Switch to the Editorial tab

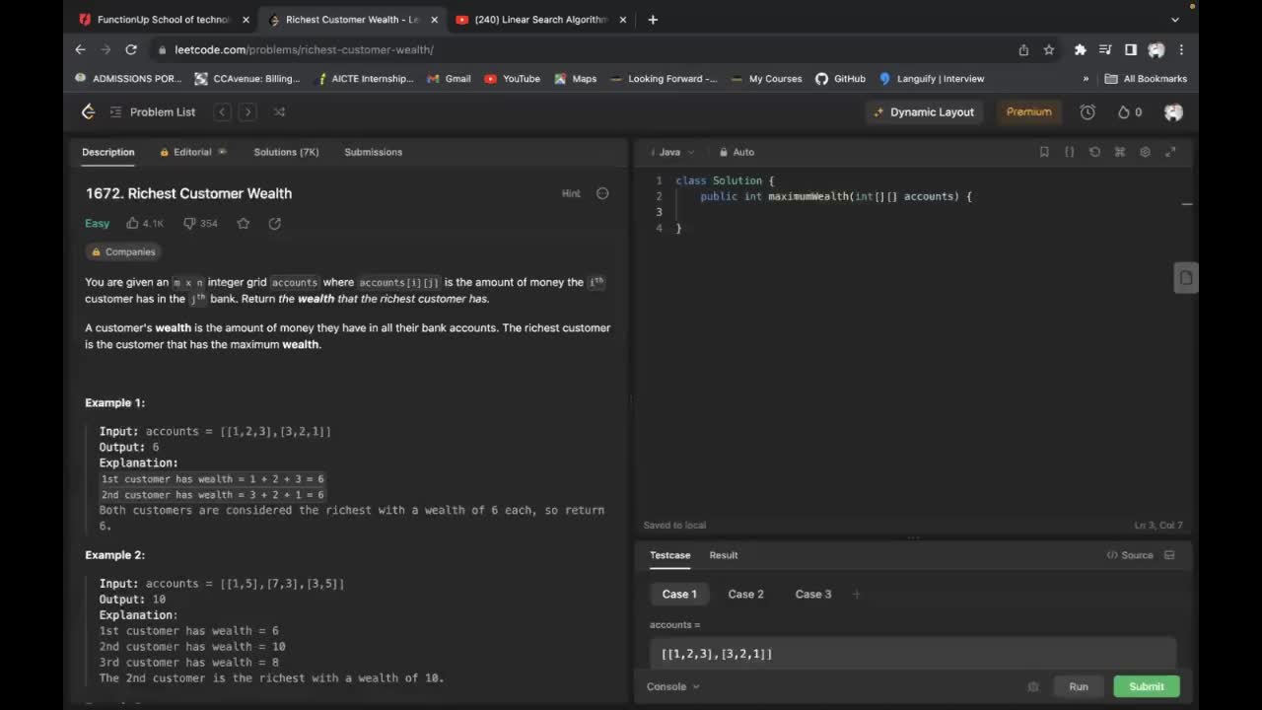click(192, 152)
